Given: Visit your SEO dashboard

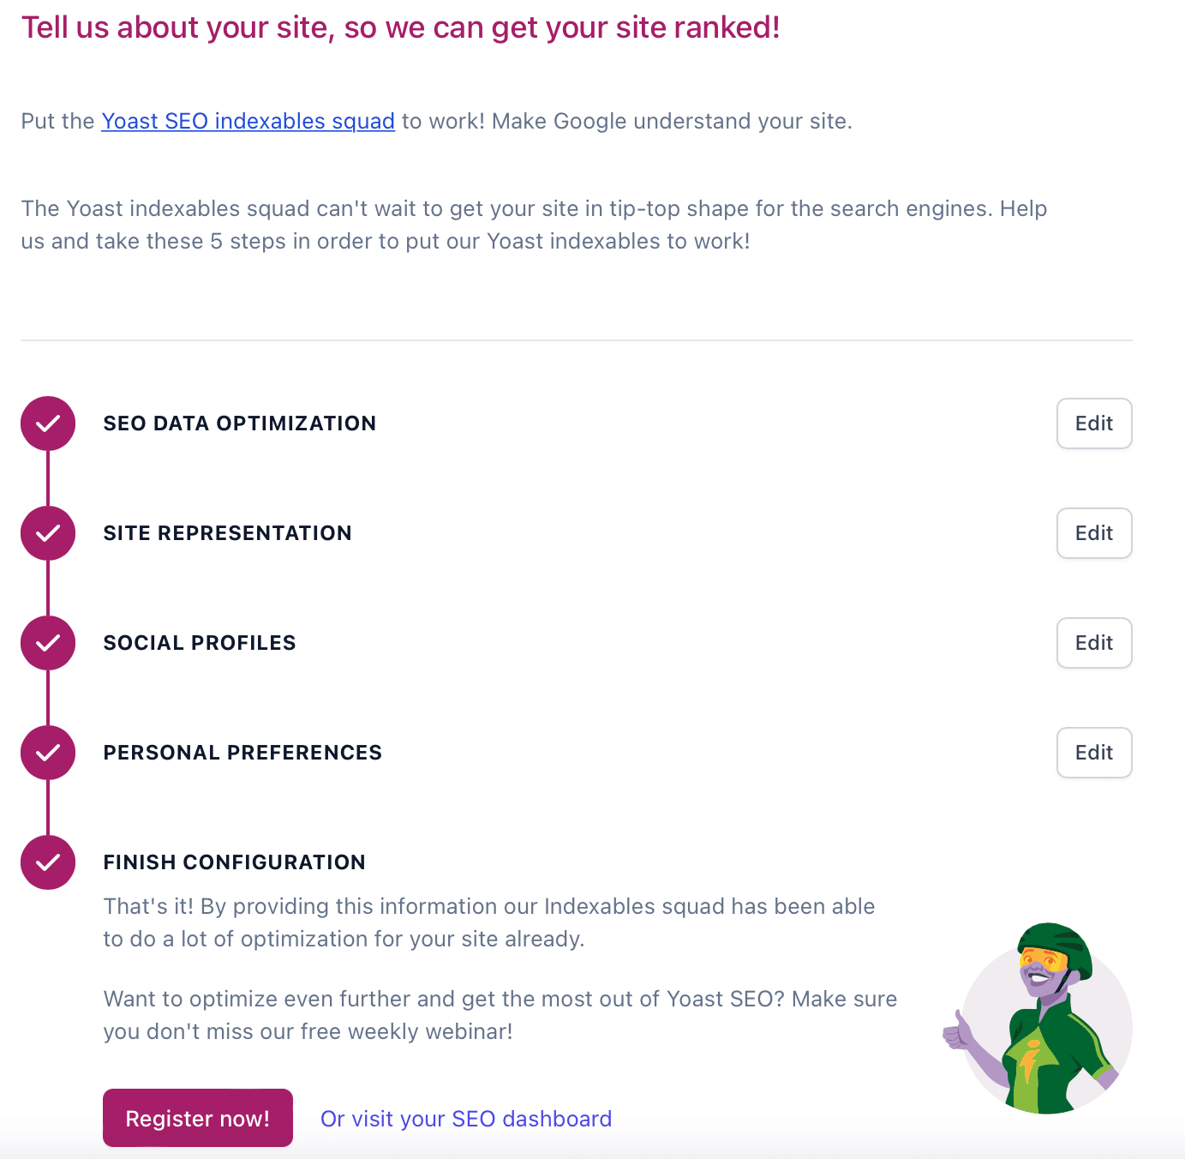Looking at the screenshot, I should click(x=465, y=1118).
